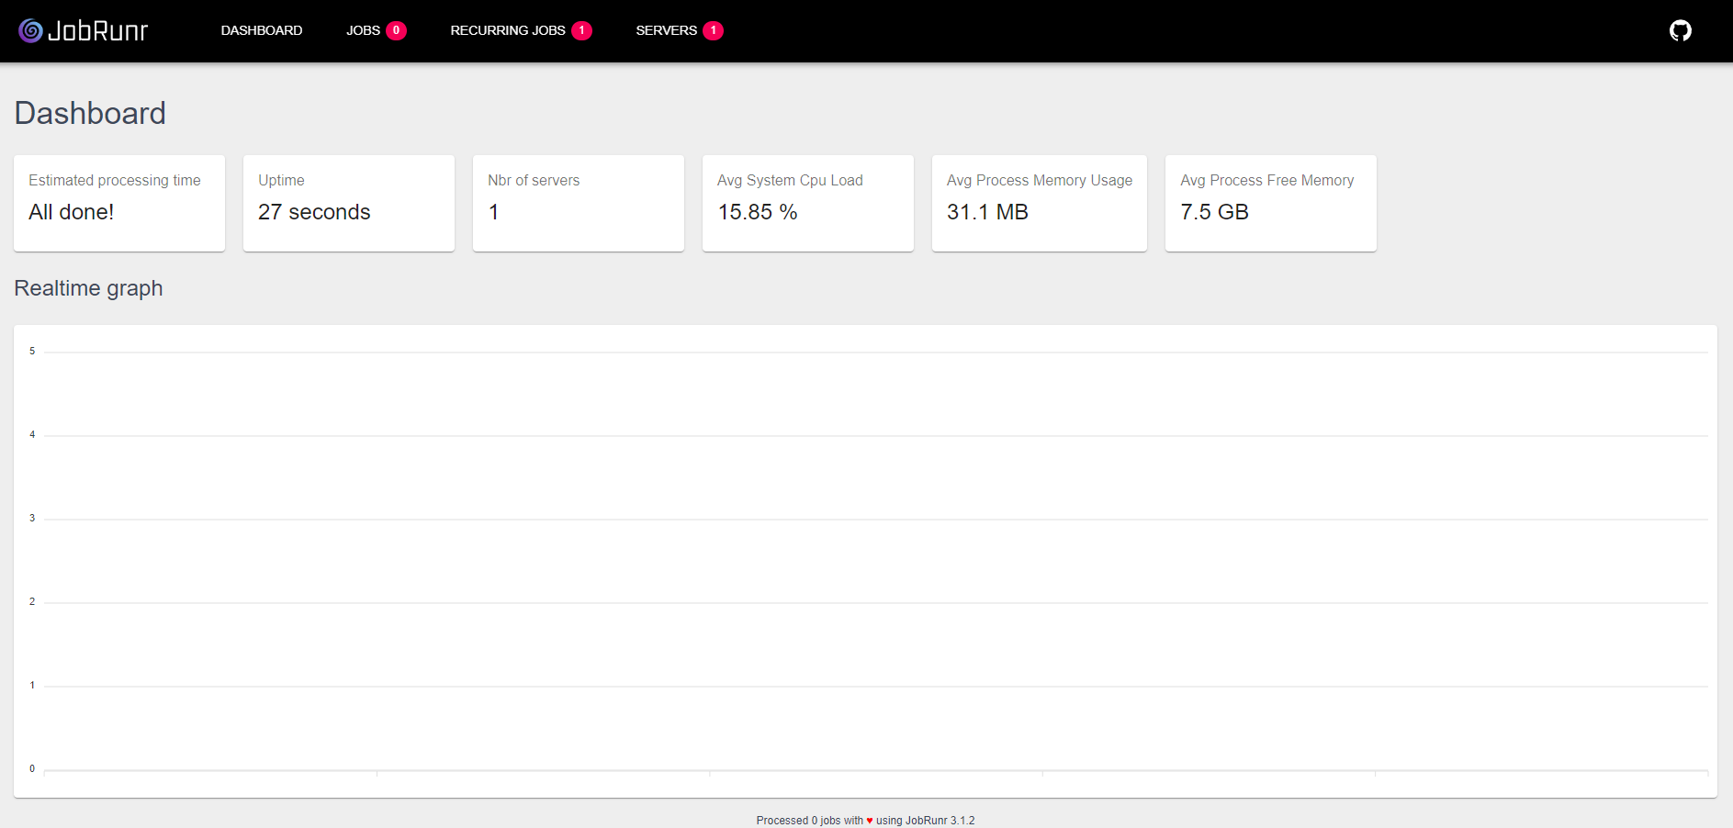Click the servers count badge showing 1

pyautogui.click(x=713, y=30)
